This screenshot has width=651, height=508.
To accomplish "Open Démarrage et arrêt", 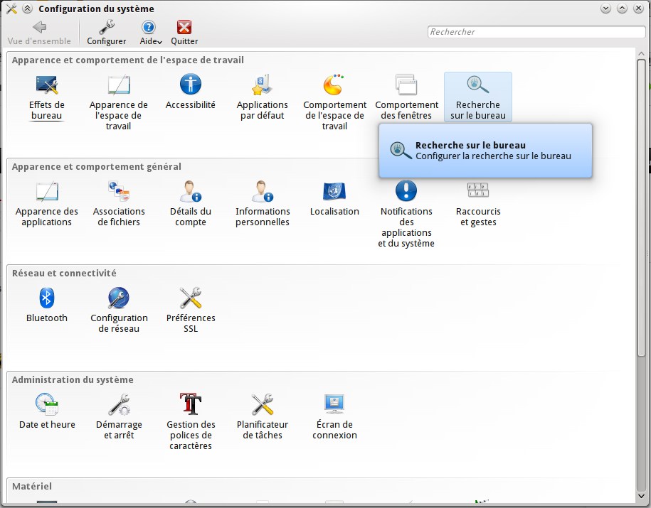I will pos(118,417).
